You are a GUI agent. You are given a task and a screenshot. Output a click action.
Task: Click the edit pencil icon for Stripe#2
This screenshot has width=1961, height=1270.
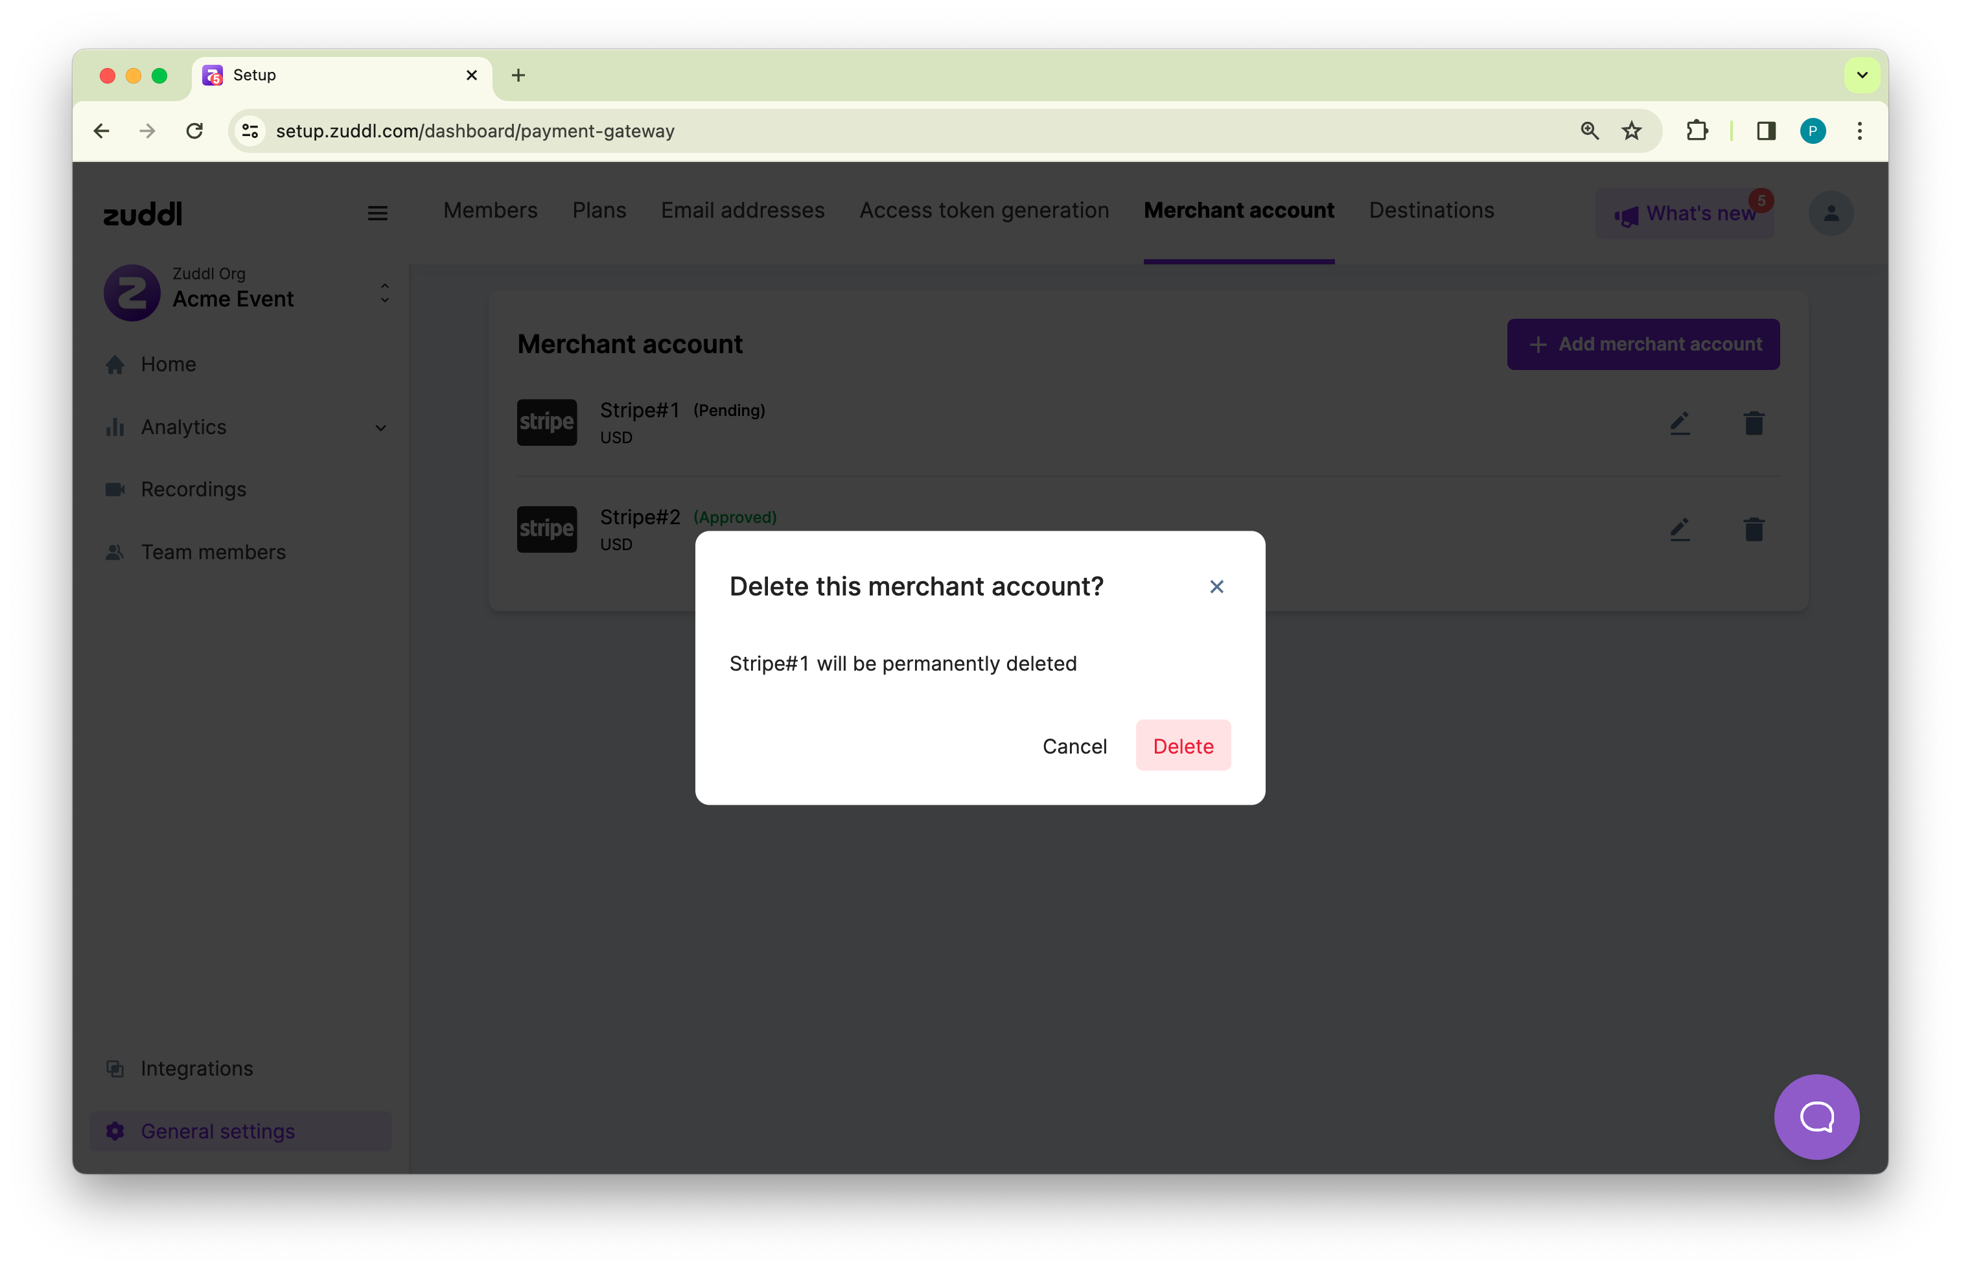[x=1679, y=529]
